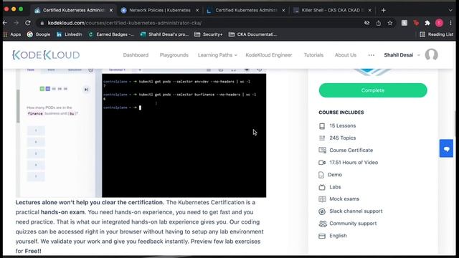
Task: Go back using browser back arrow
Action: tap(5, 23)
